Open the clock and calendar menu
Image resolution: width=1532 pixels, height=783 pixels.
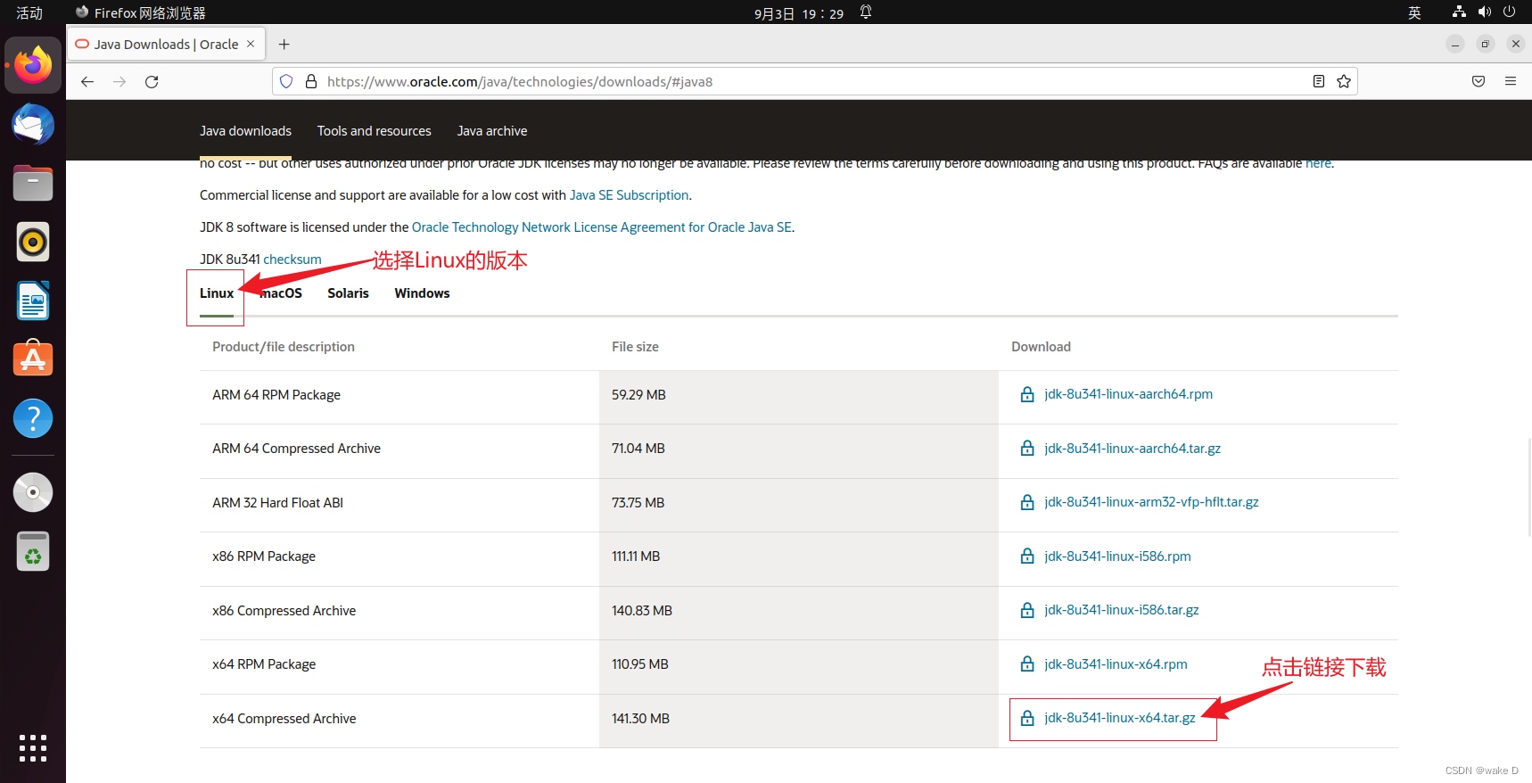799,13
